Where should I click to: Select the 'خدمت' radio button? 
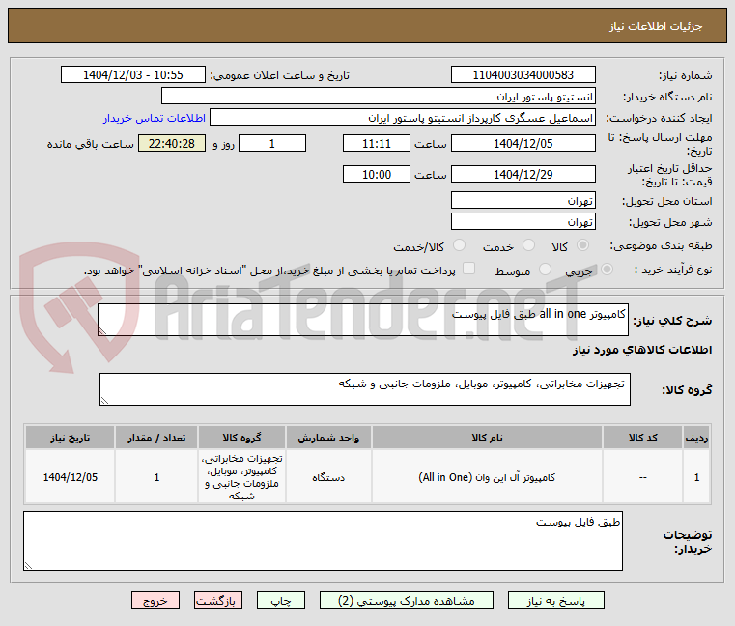click(x=528, y=245)
